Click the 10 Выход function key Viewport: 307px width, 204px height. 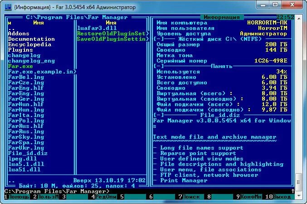(x=280, y=197)
